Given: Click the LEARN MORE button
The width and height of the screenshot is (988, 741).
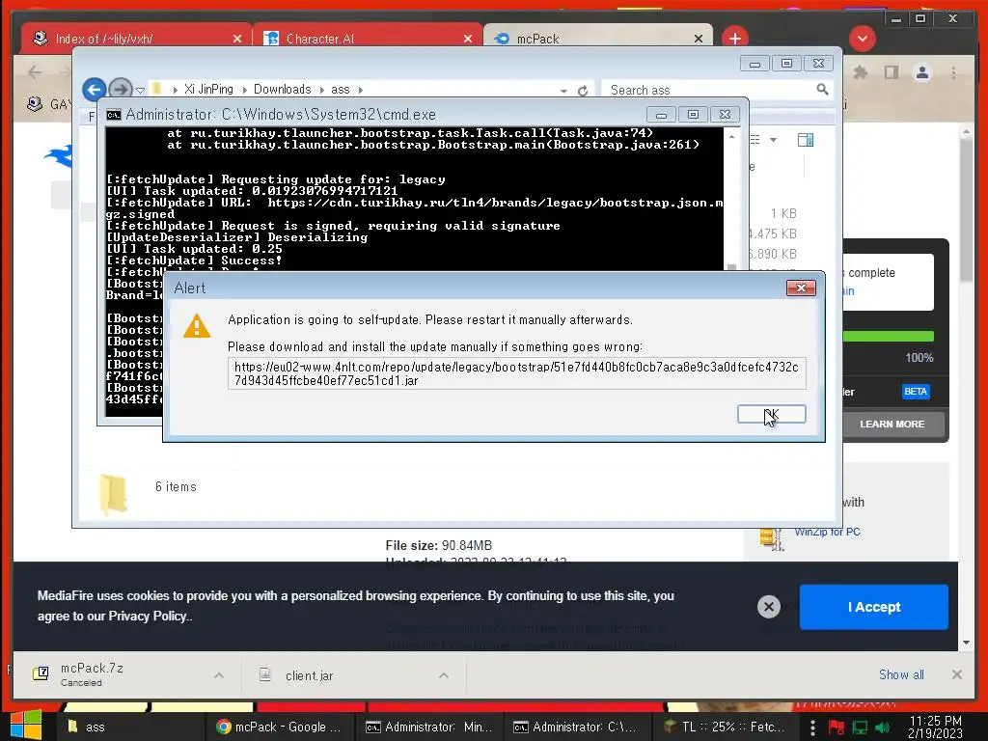Looking at the screenshot, I should pos(892,425).
